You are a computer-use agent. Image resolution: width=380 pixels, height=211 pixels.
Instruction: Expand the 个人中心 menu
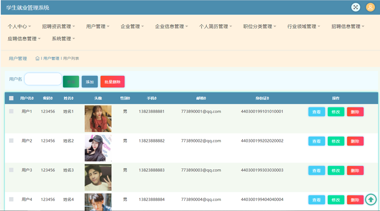(19, 26)
